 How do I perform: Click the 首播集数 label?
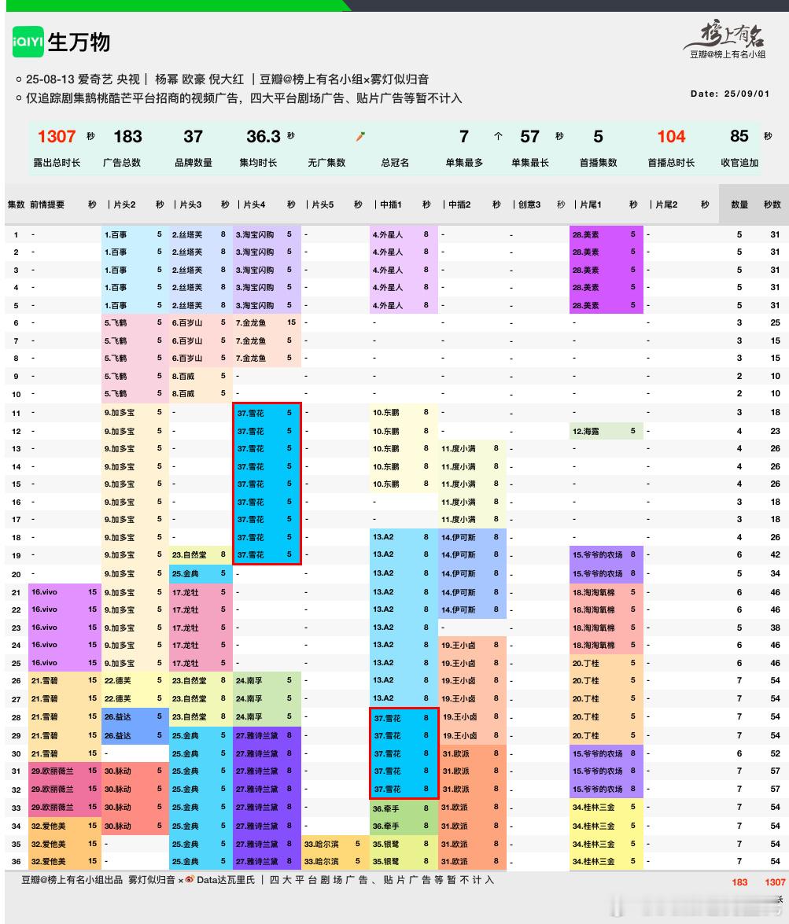598,163
